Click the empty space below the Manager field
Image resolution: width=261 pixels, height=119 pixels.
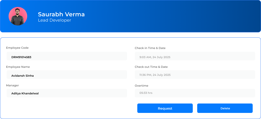67,108
